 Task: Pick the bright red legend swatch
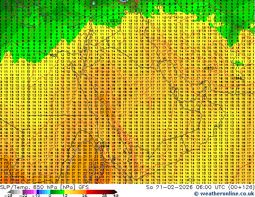88,192
